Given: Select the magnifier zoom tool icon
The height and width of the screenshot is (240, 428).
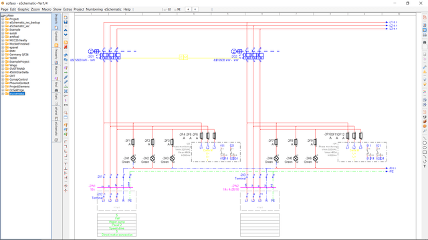Looking at the screenshot, I should tap(66, 113).
